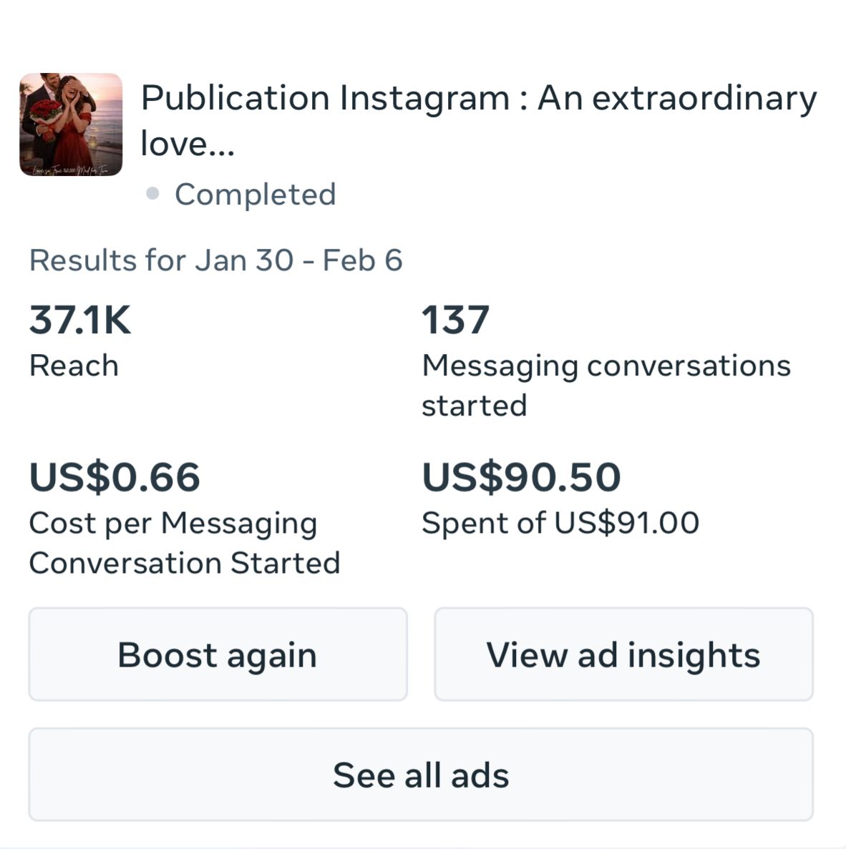The image size is (846, 849).
Task: Click the word 'Instagram' in the ad title
Action: pos(424,98)
